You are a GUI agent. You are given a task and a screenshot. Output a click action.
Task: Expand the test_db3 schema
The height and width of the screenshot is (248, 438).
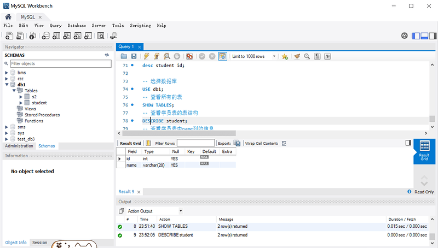[x=7, y=139]
